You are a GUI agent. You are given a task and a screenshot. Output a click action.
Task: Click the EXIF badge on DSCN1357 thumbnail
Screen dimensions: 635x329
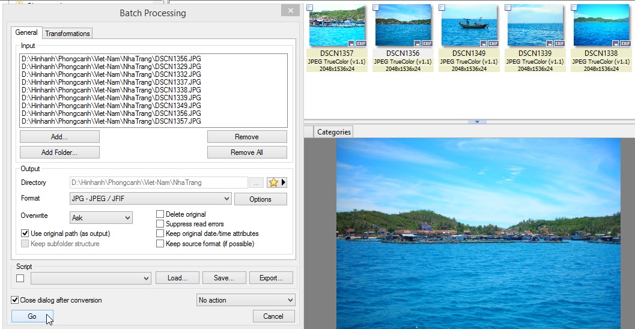(361, 44)
